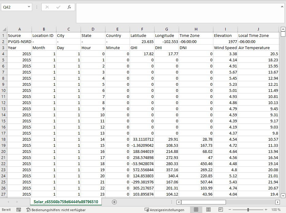
Task: Select all cells via corner triangle
Action: [x=4, y=29]
